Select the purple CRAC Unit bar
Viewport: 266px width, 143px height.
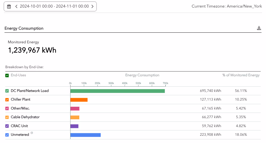74,126
